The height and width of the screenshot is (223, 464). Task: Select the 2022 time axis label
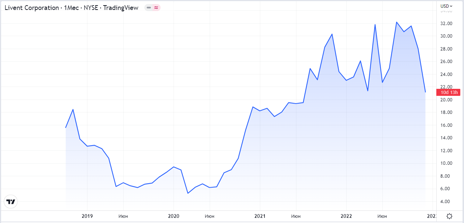pos(346,216)
